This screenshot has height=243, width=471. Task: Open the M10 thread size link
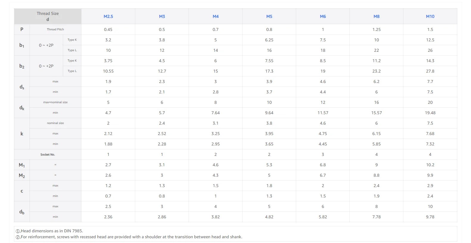(x=430, y=16)
